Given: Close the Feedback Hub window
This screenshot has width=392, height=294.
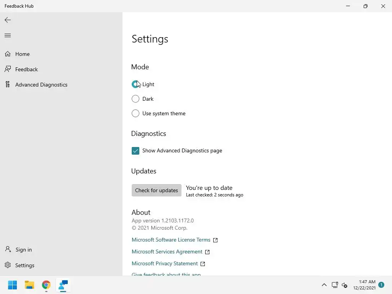Looking at the screenshot, I should (x=383, y=6).
